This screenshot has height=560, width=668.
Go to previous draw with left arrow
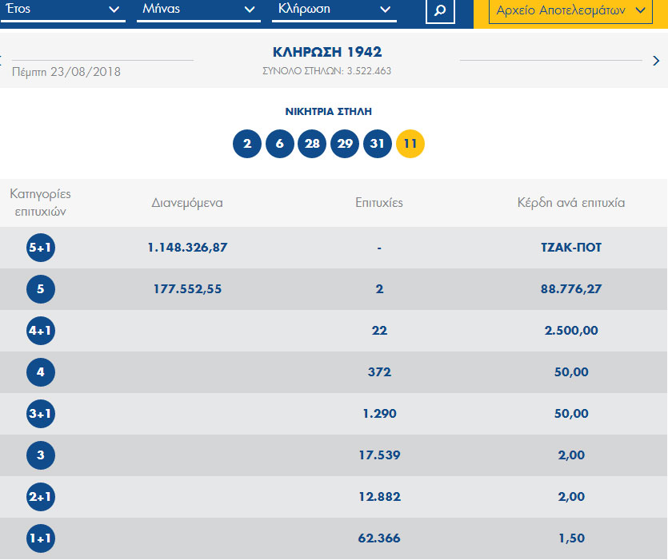(x=2, y=61)
